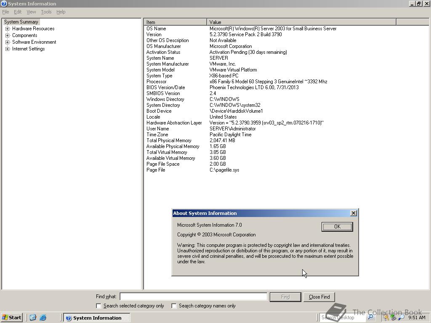Viewport: 431px width, 323px height.
Task: Click the Hardware Abstraction Layer item
Action: tap(174, 123)
